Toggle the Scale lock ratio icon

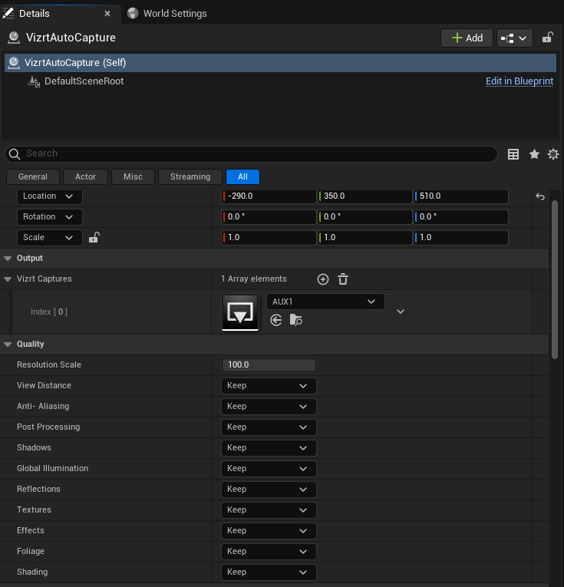(94, 238)
